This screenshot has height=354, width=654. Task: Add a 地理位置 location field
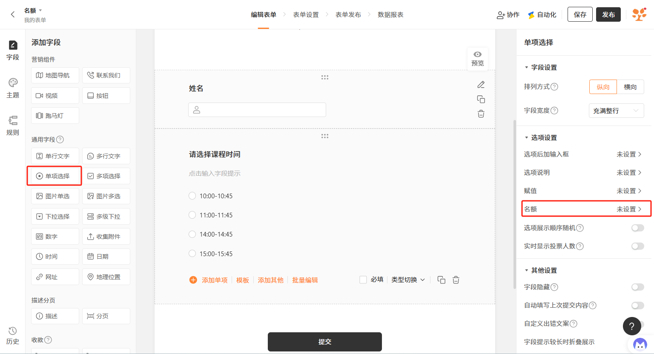(106, 277)
